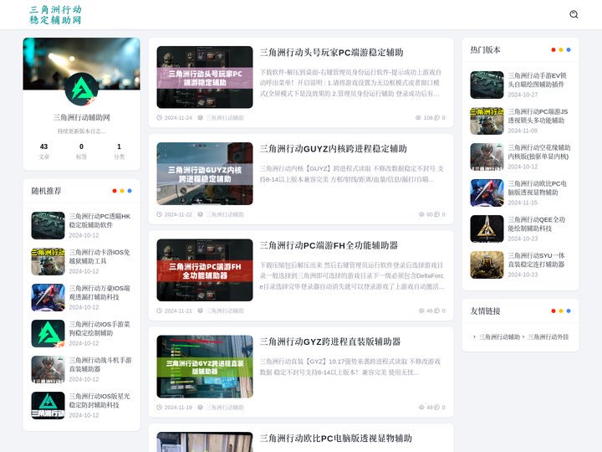Open friend link 三角洲行动辅助
The image size is (602, 452).
(499, 336)
